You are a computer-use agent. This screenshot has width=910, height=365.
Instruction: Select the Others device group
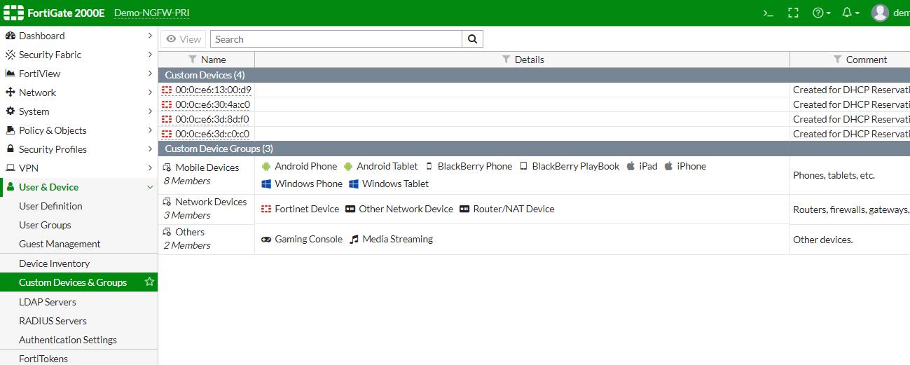[534, 239]
